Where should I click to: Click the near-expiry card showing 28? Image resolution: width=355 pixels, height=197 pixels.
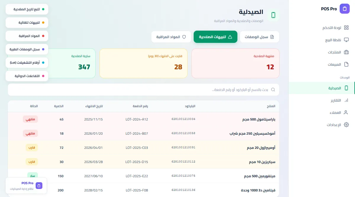(143, 63)
